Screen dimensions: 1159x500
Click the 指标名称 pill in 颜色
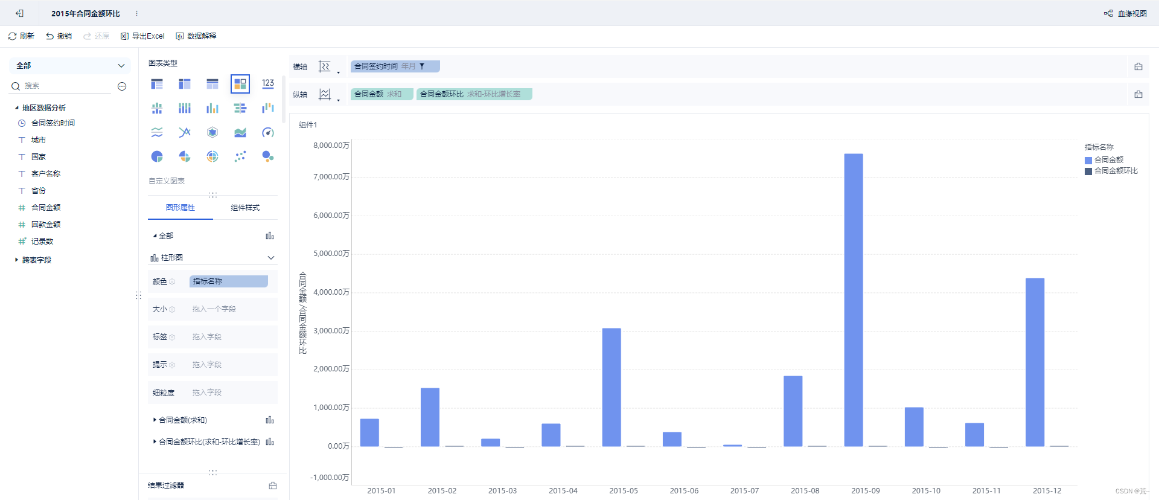(229, 281)
